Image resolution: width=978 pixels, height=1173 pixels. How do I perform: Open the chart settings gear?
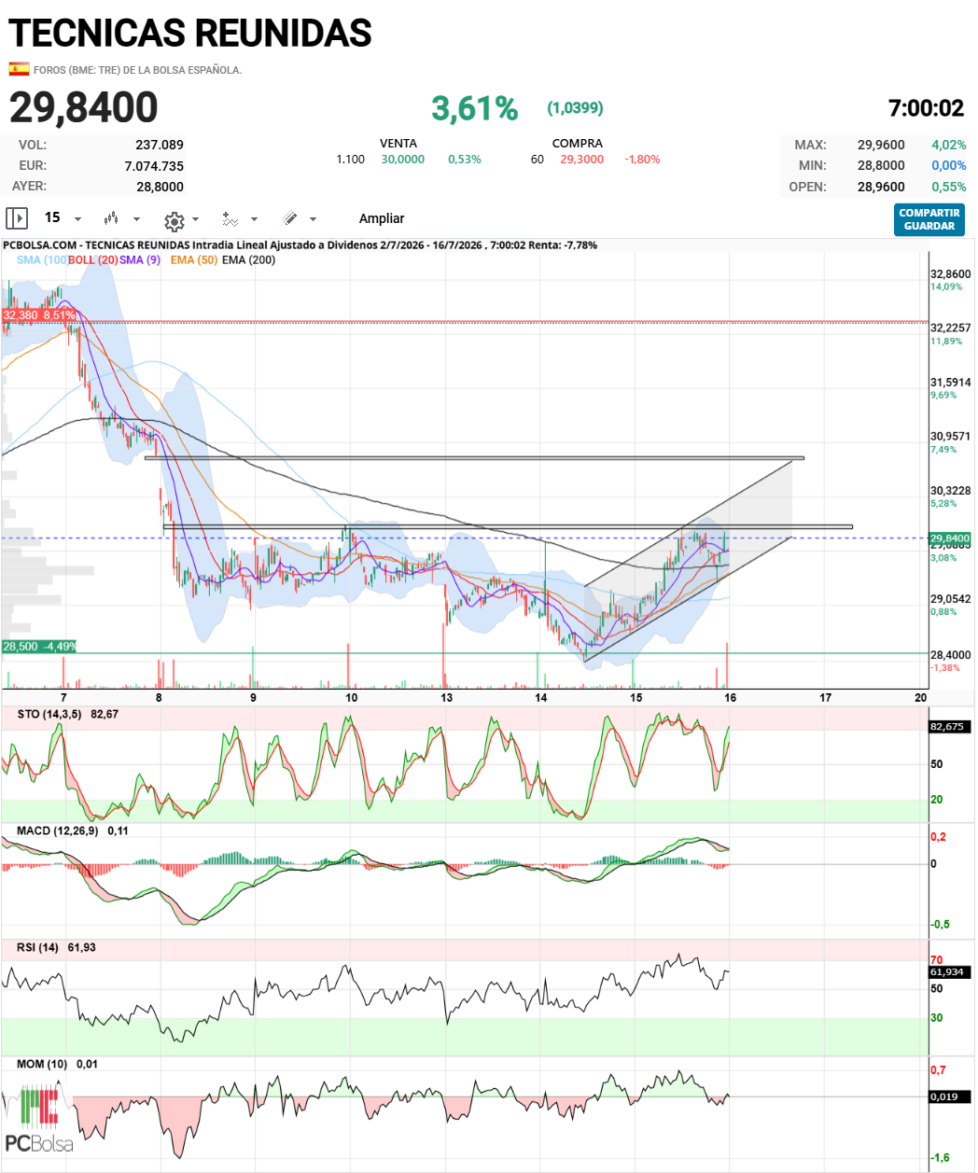coord(174,220)
